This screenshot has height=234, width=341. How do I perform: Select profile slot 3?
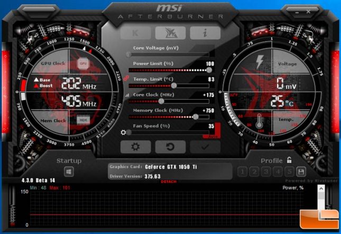(x=266, y=172)
